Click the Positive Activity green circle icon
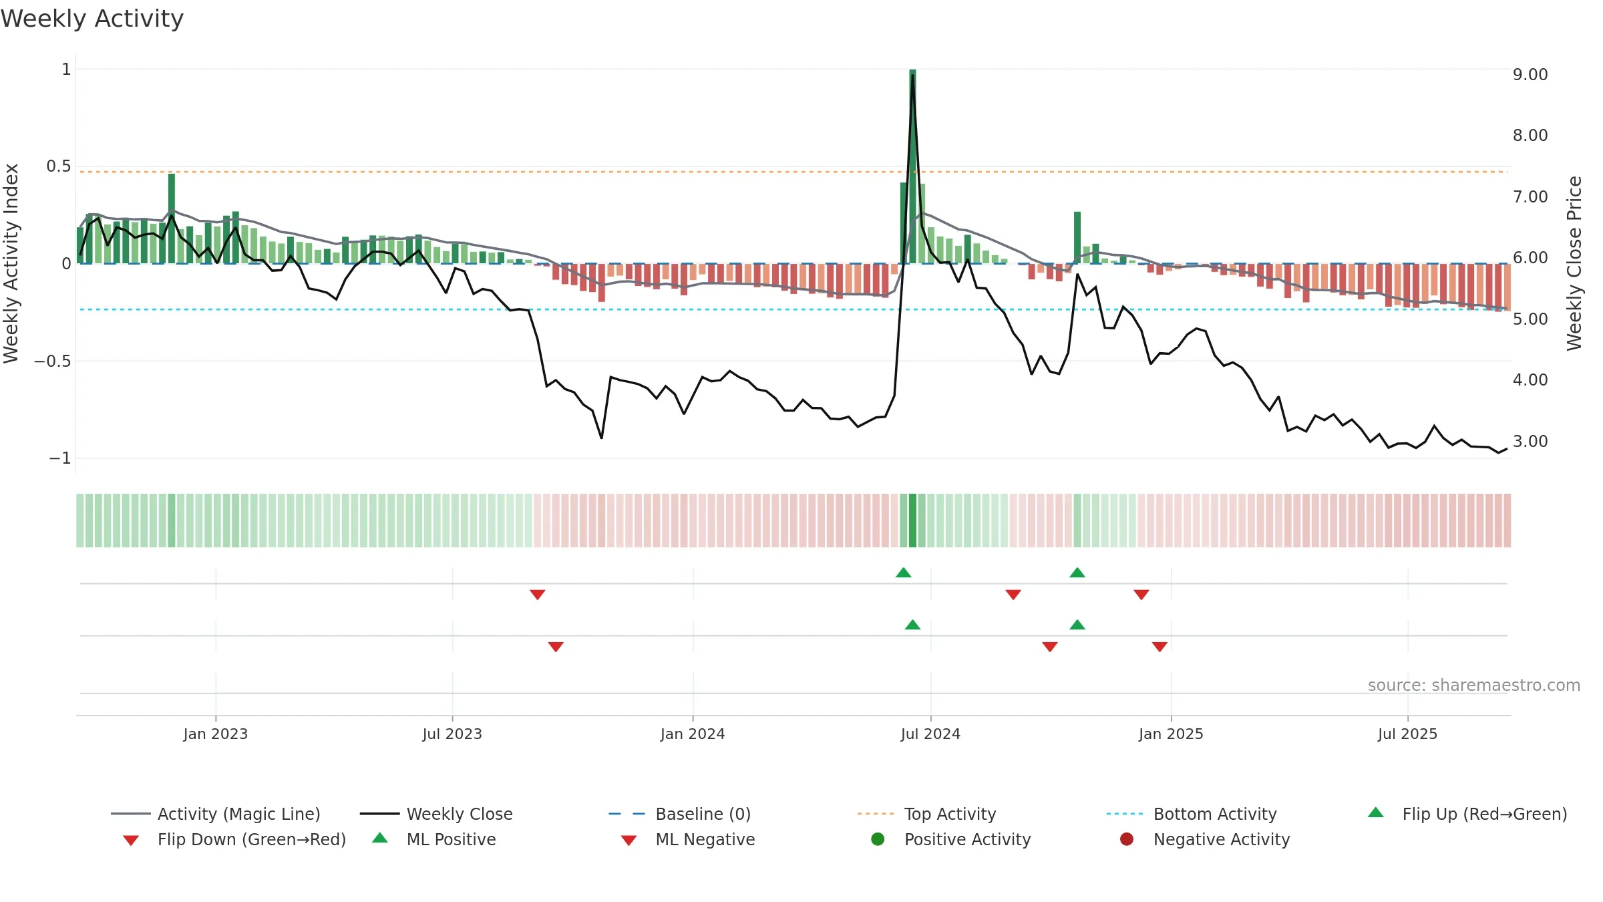 pos(878,839)
